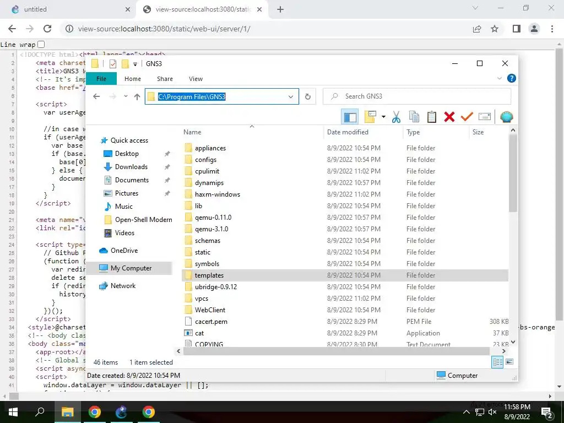
Task: Switch to details view layout button
Action: coord(498,362)
